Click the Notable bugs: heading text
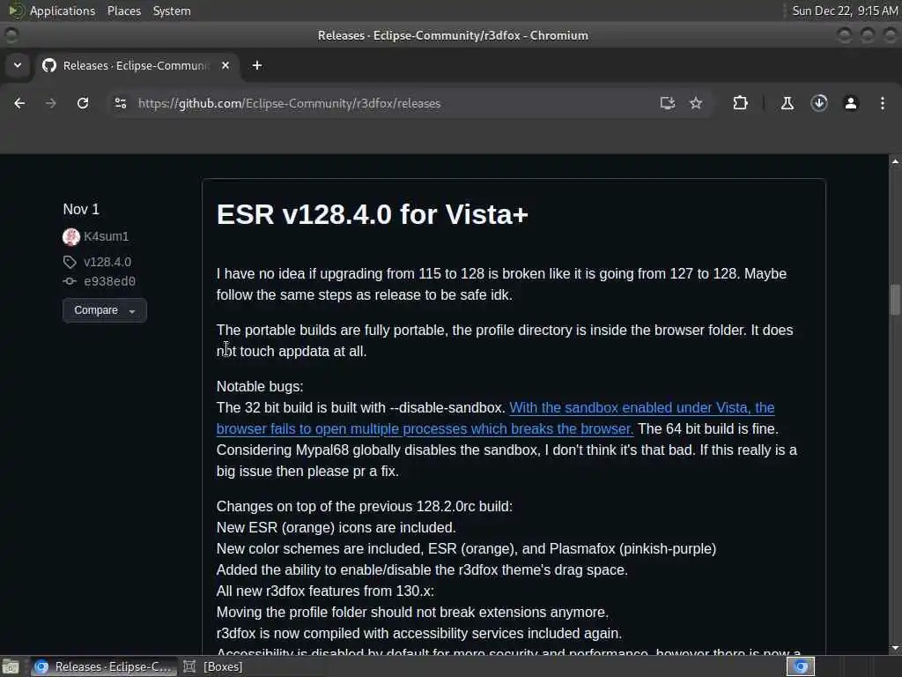902x677 pixels. 260,386
